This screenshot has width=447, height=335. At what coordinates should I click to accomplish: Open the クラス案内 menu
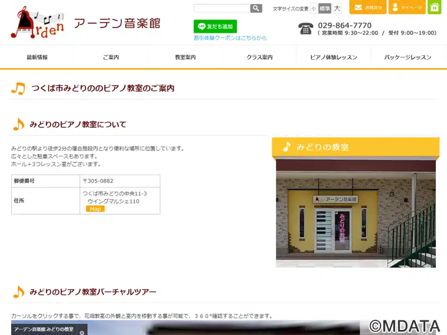tap(259, 58)
